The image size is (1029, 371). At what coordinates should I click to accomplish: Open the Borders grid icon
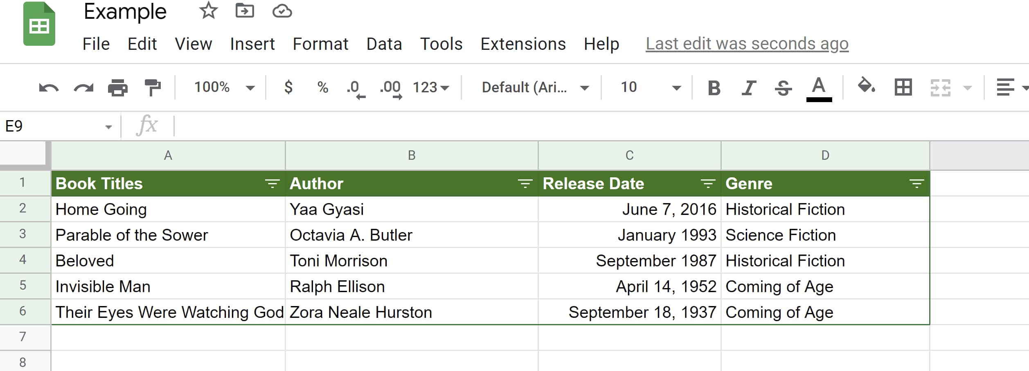coord(903,87)
